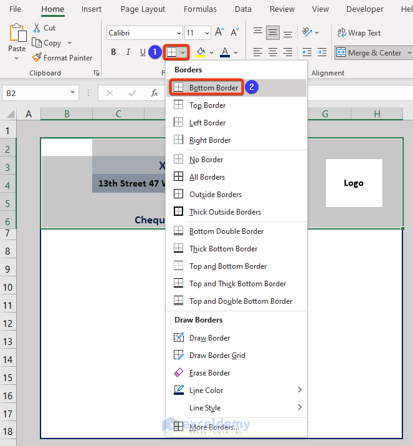This screenshot has width=413, height=446.
Task: Click the Copy command
Action: point(47,43)
